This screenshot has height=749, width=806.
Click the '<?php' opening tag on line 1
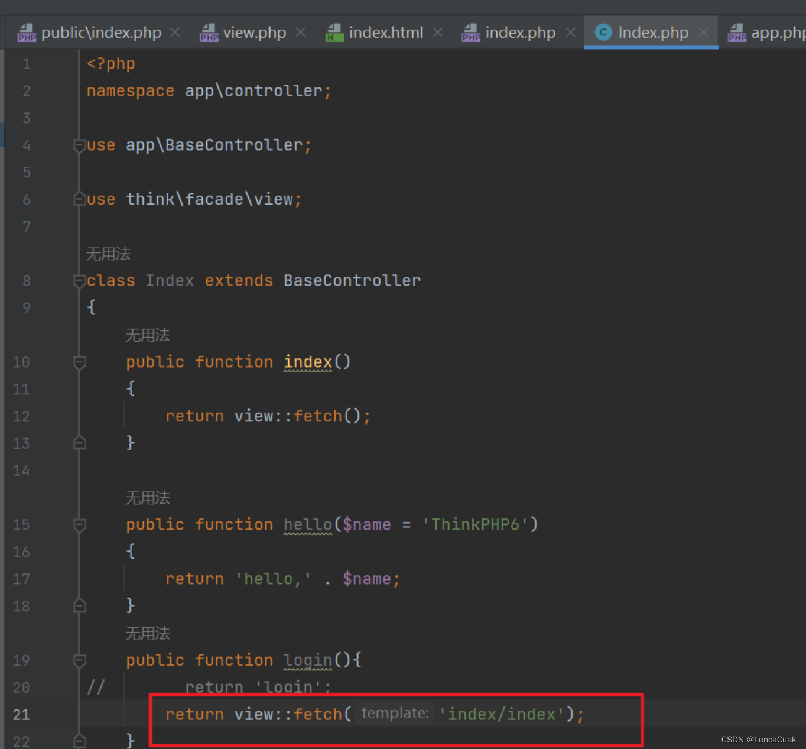click(111, 64)
